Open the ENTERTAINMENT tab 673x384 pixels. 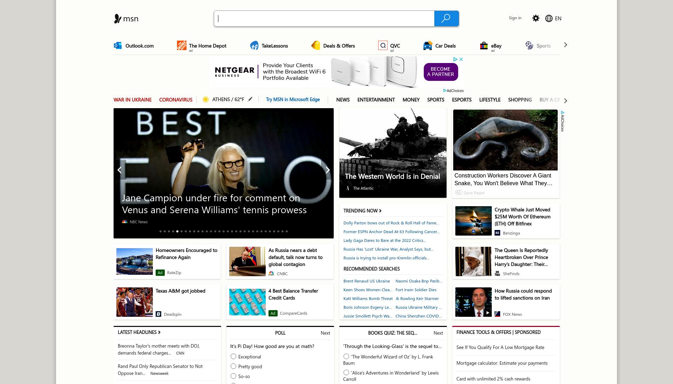(x=376, y=100)
